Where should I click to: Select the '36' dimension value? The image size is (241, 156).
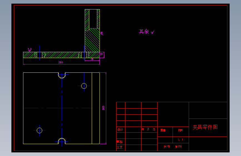point(92,59)
